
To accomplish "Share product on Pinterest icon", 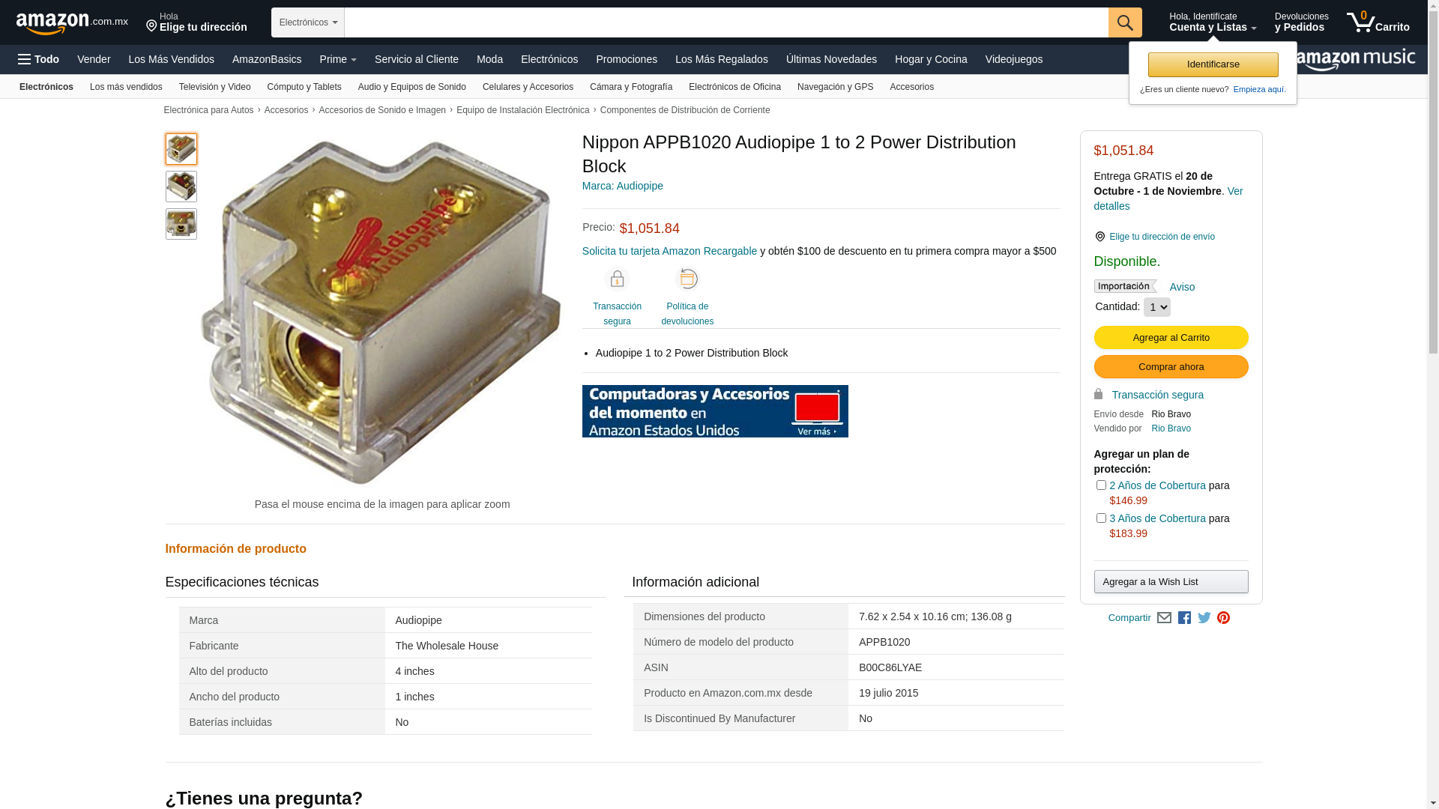I will (x=1223, y=618).
